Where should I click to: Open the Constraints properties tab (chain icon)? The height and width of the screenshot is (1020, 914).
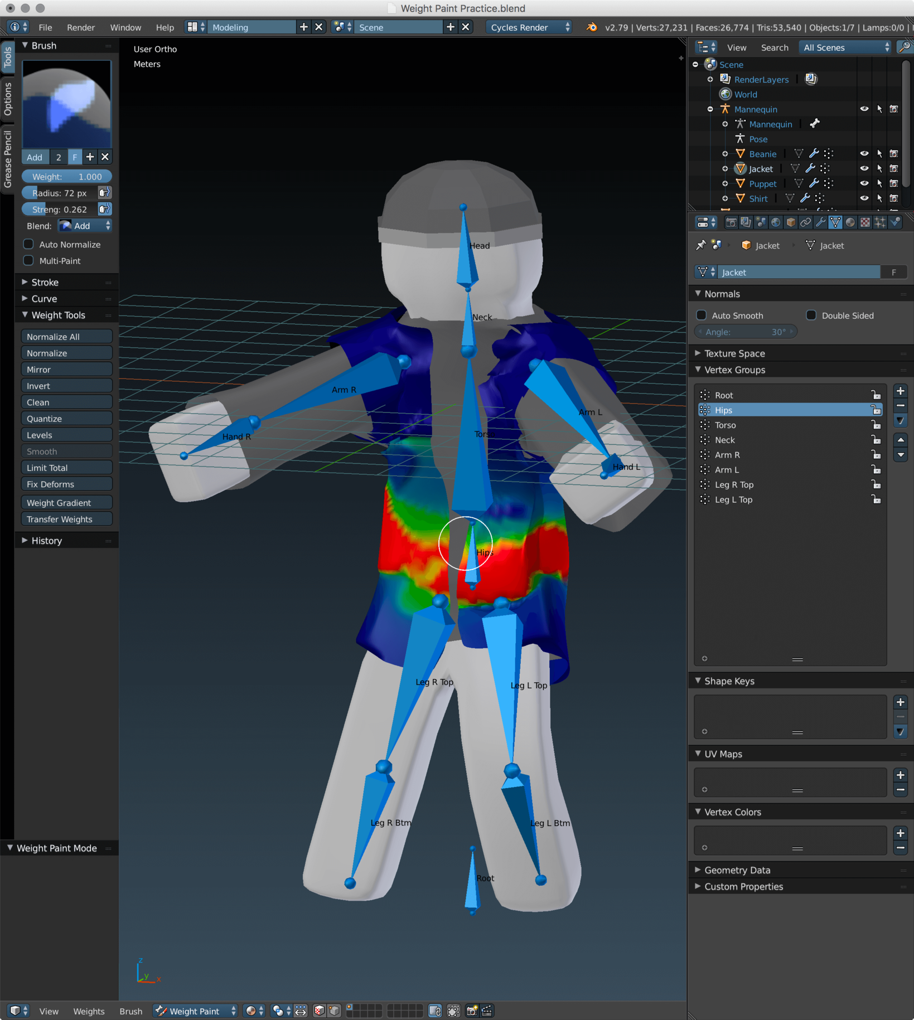[x=805, y=223]
